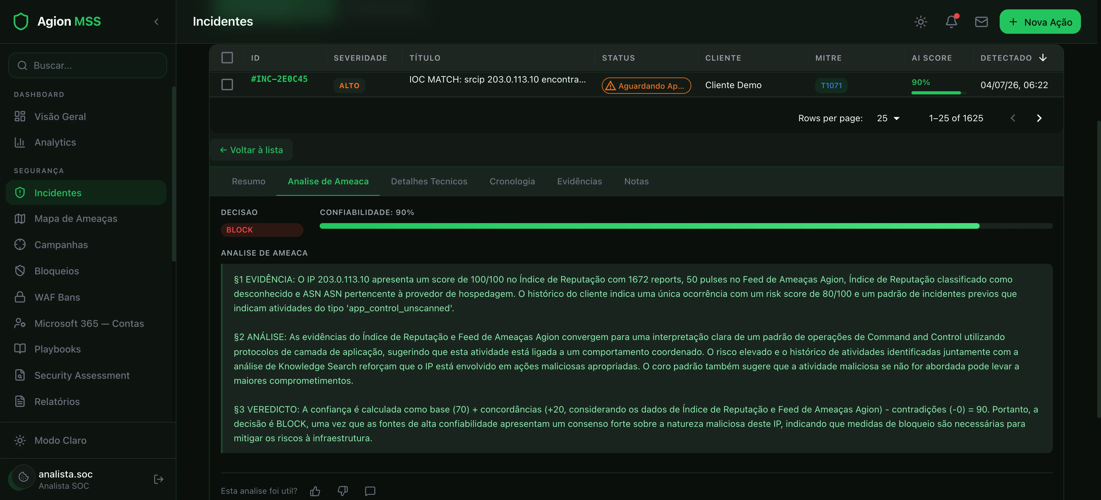
Task: Focus the Buscar search field
Action: (88, 65)
